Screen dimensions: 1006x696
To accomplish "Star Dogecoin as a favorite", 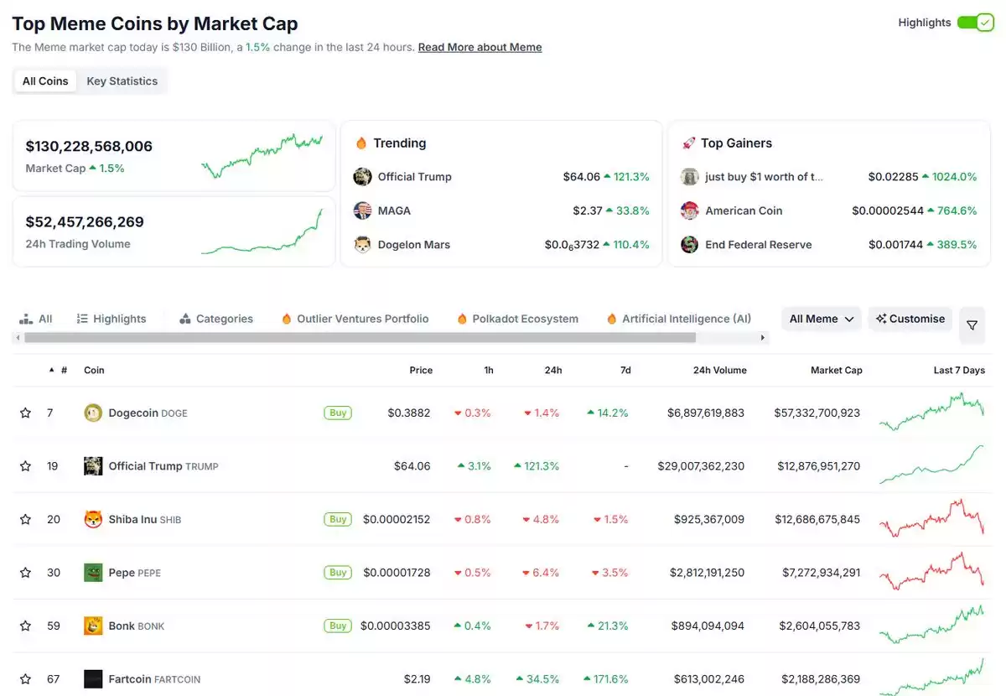I will (x=25, y=413).
